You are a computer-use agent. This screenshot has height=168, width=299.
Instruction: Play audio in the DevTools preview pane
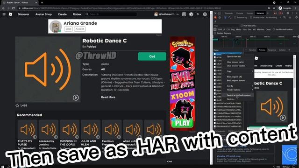[283, 118]
